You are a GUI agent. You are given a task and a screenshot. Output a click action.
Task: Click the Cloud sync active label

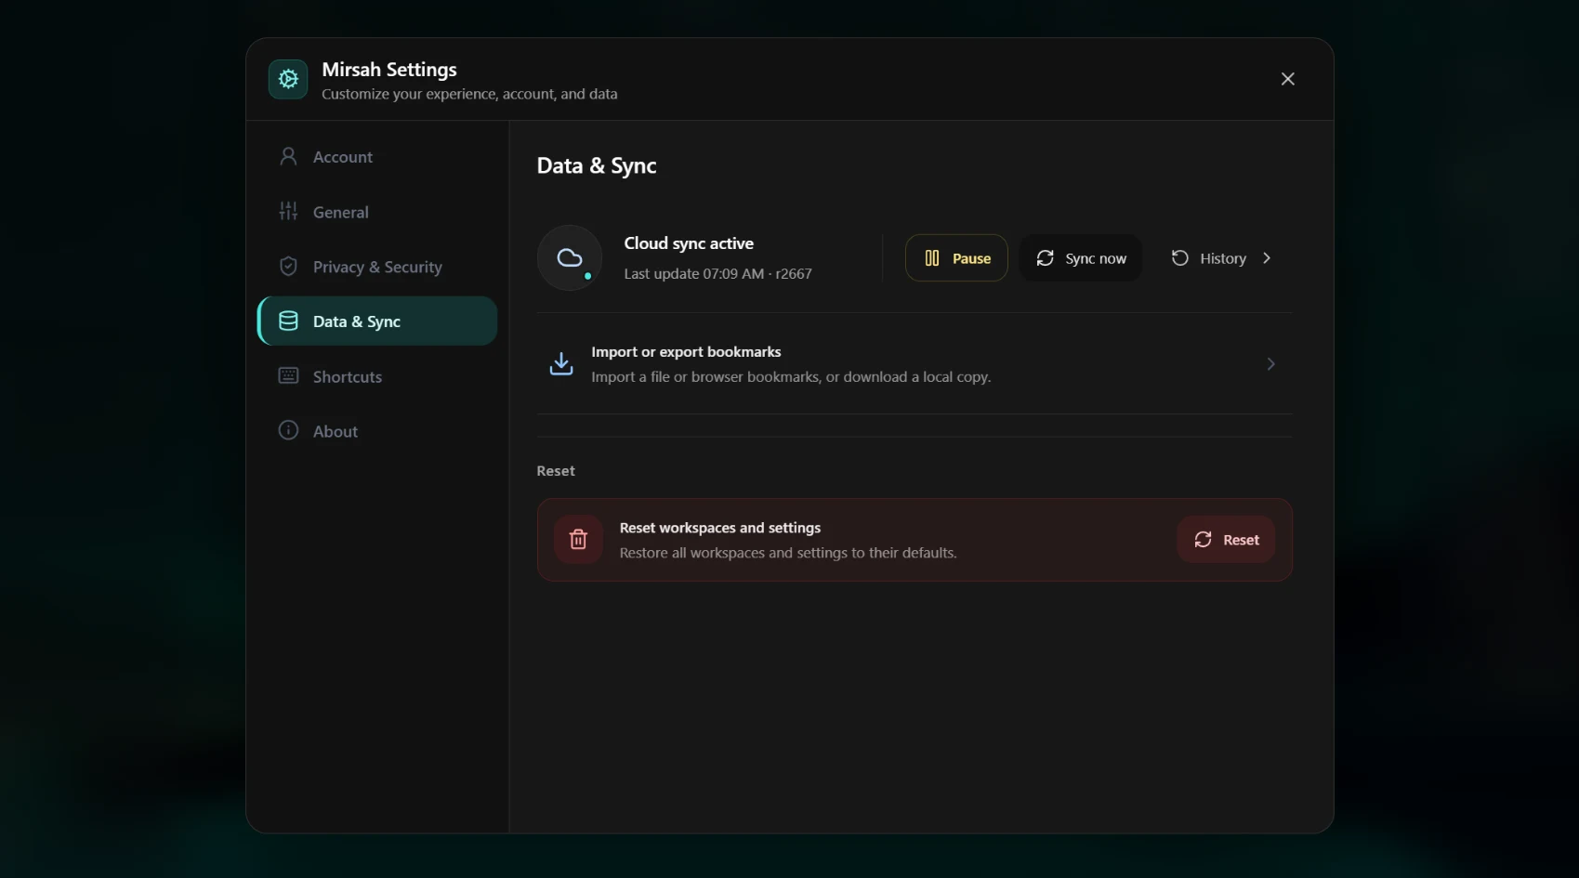pyautogui.click(x=689, y=243)
